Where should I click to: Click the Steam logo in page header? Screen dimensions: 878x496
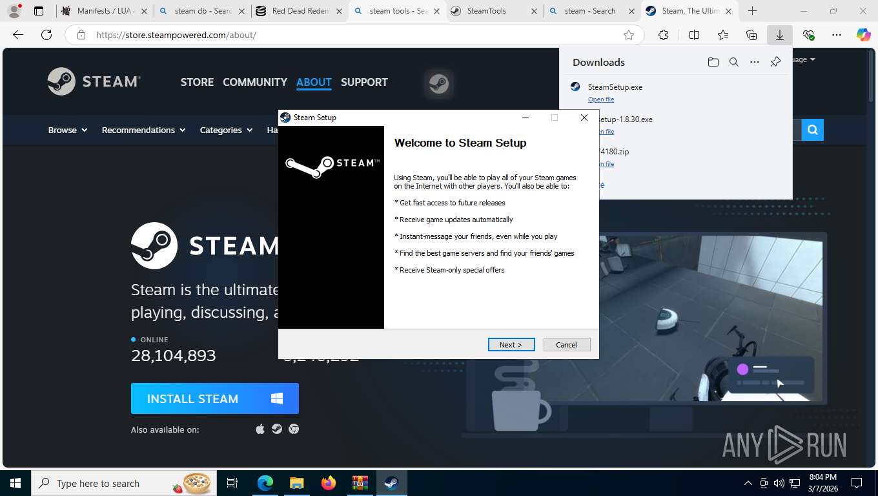pyautogui.click(x=94, y=81)
